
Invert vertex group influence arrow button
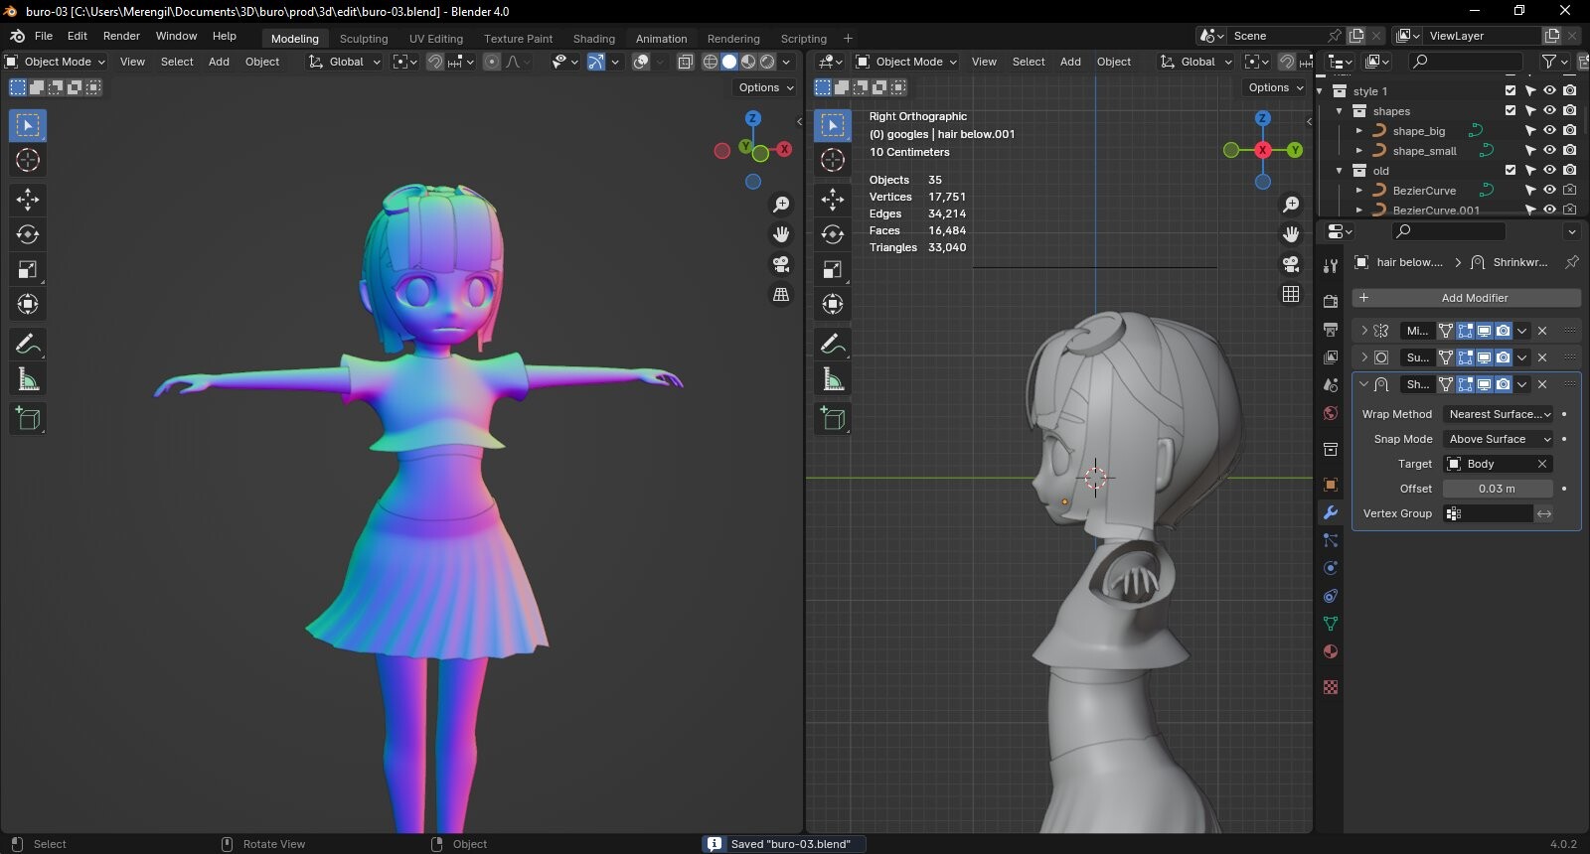pos(1544,513)
